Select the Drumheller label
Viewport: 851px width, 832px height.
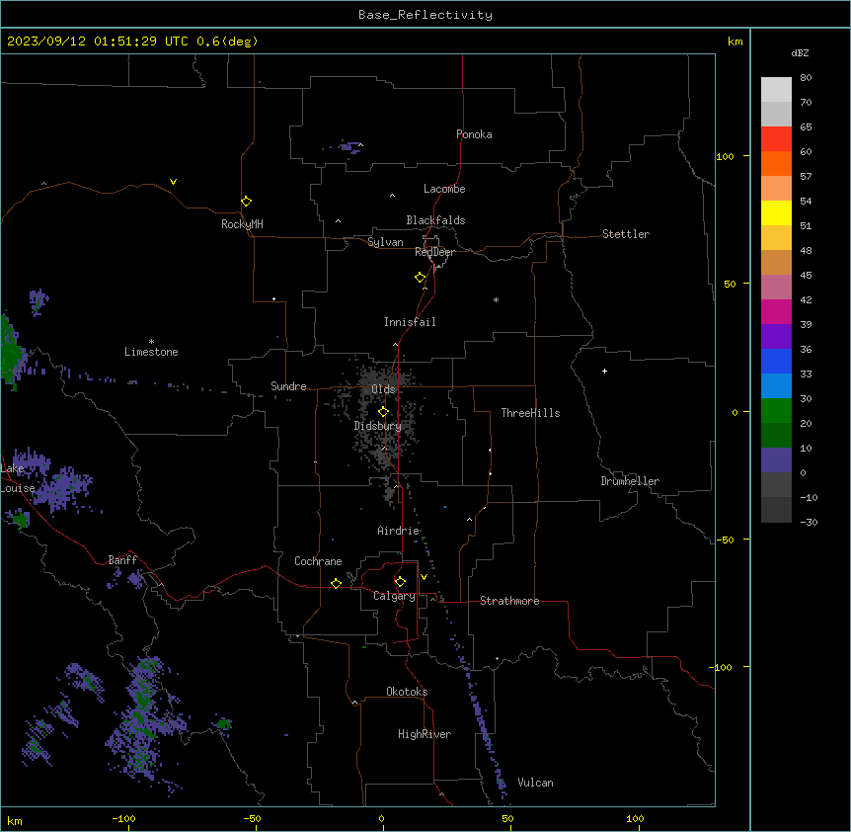coord(630,481)
